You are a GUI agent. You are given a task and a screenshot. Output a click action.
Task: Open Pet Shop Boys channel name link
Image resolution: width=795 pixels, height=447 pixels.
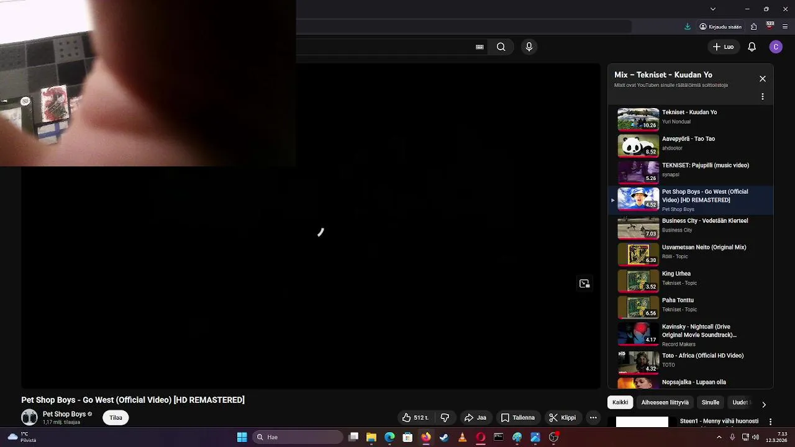(x=64, y=414)
